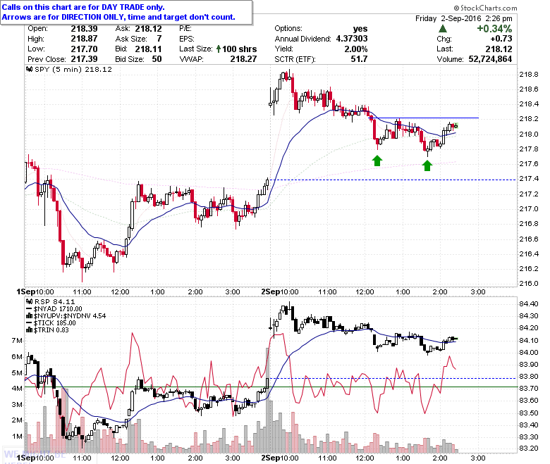Click the candlestick icon beside RSP legend

coord(30,301)
